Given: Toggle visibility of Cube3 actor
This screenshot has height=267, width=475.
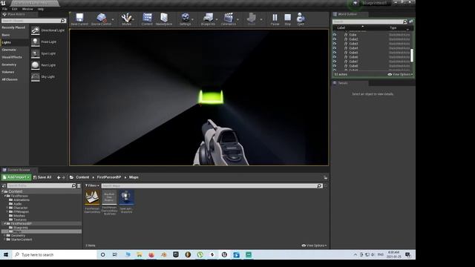Looking at the screenshot, I should (335, 44).
